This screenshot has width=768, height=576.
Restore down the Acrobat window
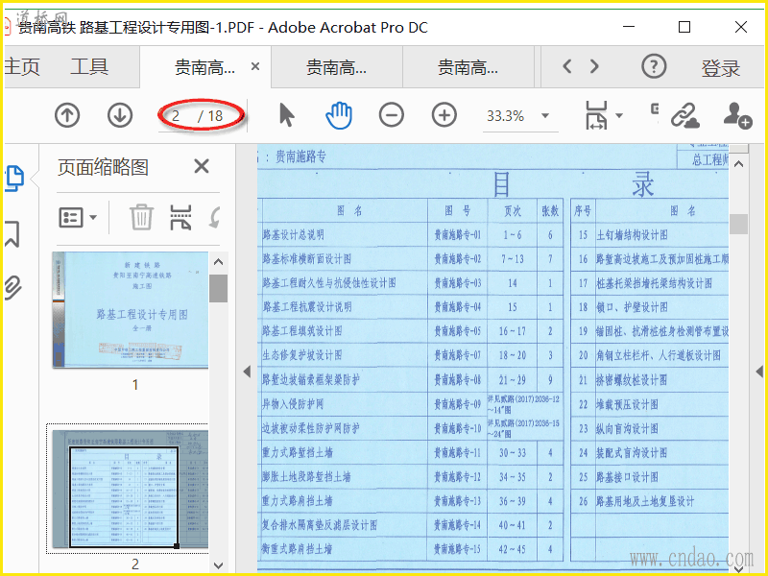tap(684, 27)
